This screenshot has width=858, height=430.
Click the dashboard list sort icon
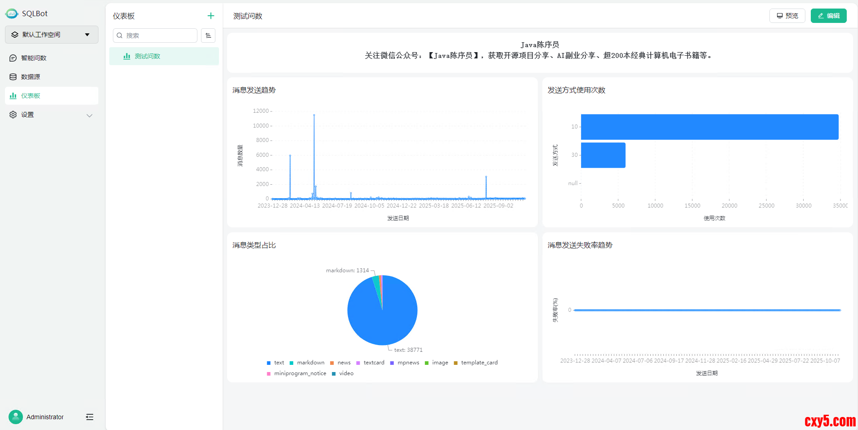208,35
